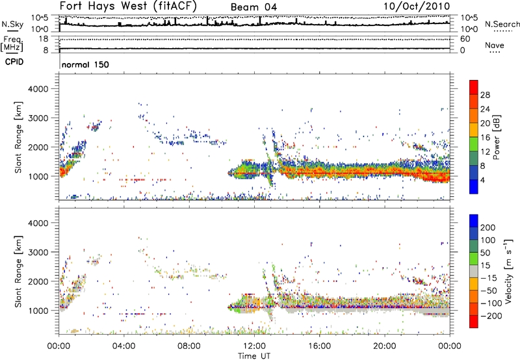Viewport: 520px width, 360px height.
Task: Pick the grey near-zero velocity swatch
Action: pos(474,271)
